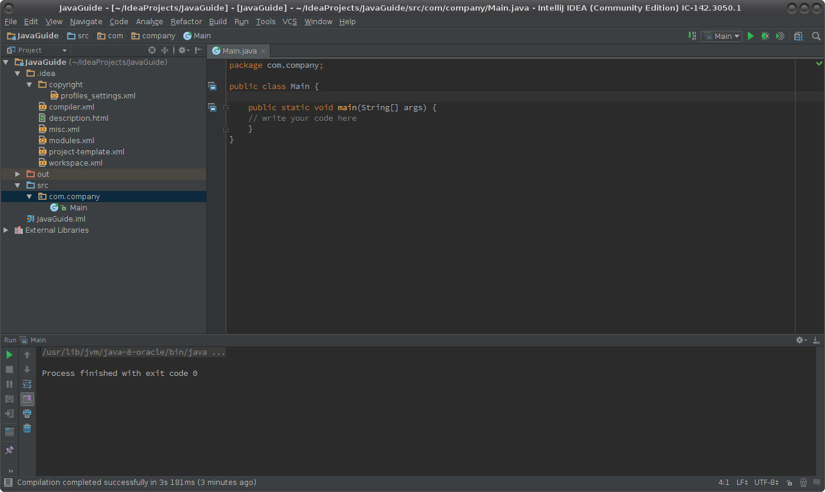
Task: Open the Refactor menu
Action: 186,21
